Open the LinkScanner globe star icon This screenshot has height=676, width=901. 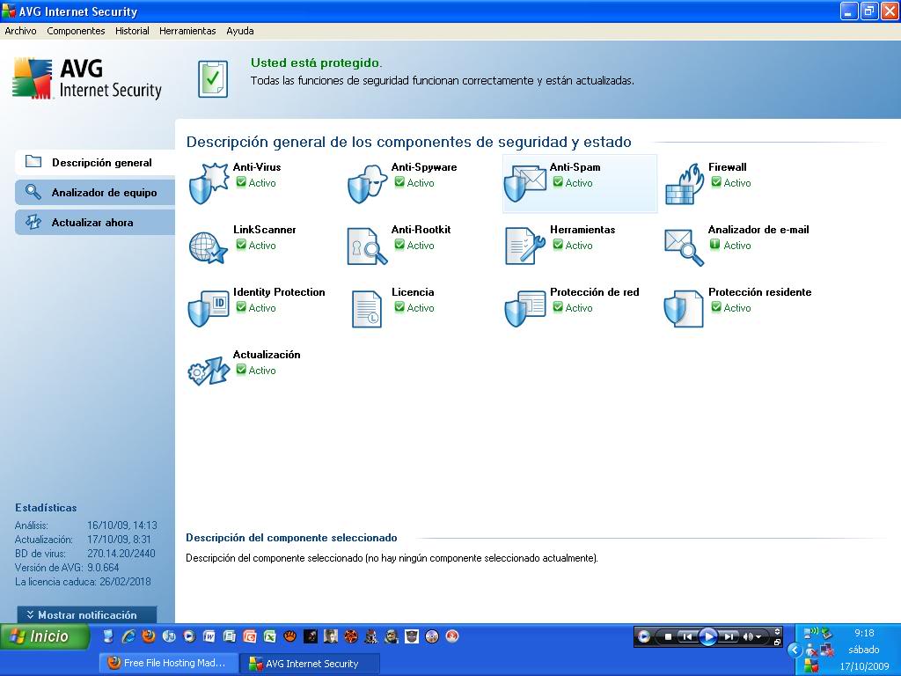(208, 247)
